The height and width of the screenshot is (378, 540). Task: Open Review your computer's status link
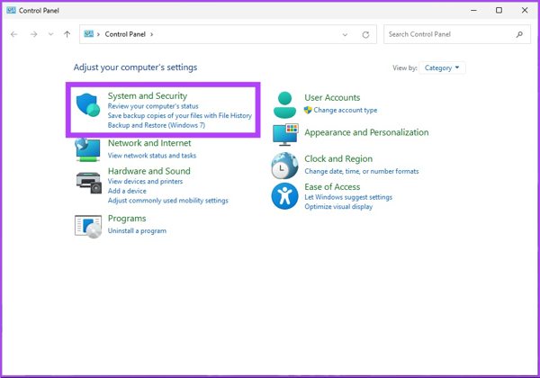[x=153, y=106]
